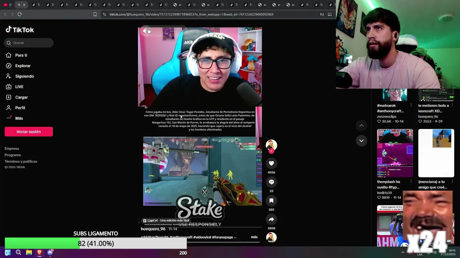Viewport: 460px width, 258px height.
Task: Open the comments bubble icon
Action: pyautogui.click(x=271, y=182)
